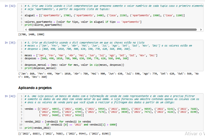Click the 'despesas_mensal =' dict comprehension line
The image size is (205, 137).
pyautogui.click(x=74, y=65)
